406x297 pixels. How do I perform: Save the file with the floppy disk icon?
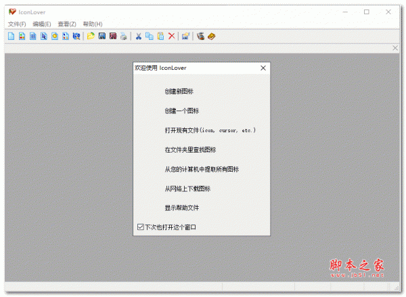[x=102, y=37]
